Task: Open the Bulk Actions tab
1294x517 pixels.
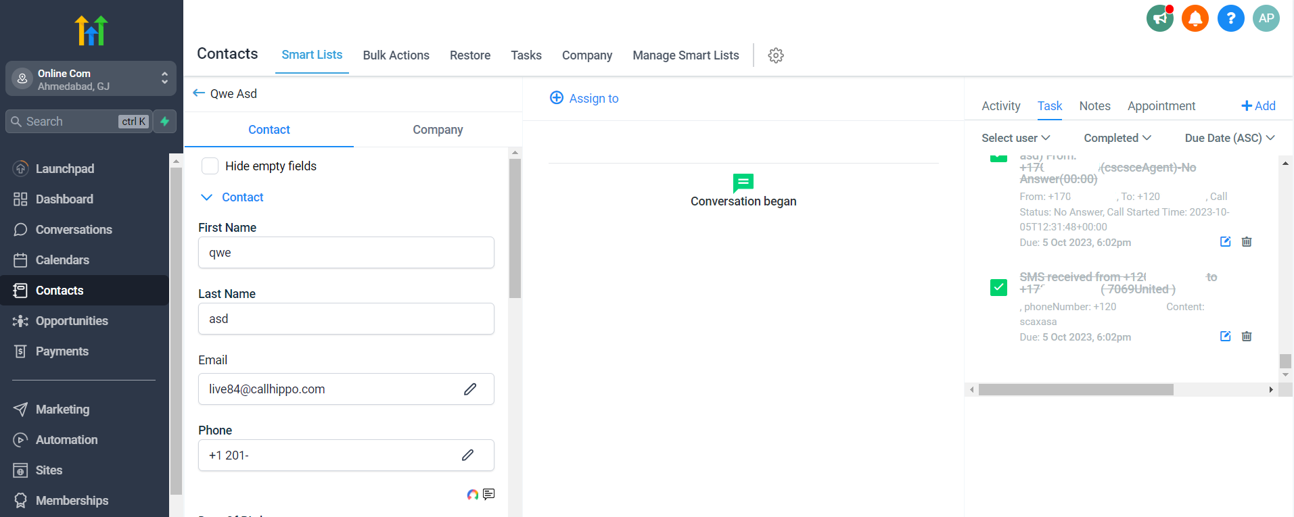Action: (396, 55)
